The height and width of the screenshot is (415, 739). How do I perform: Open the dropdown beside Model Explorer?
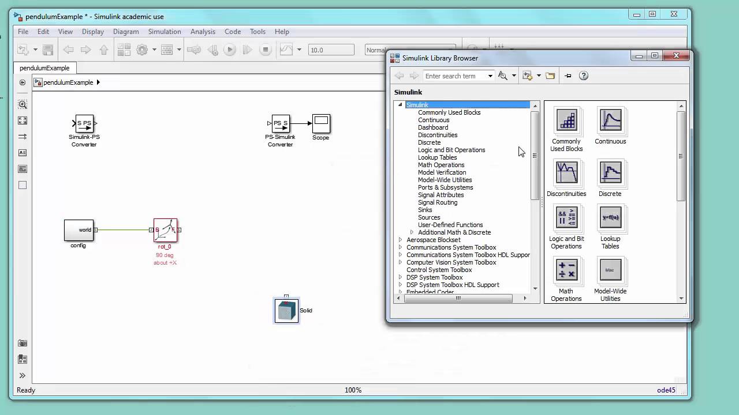click(x=179, y=50)
